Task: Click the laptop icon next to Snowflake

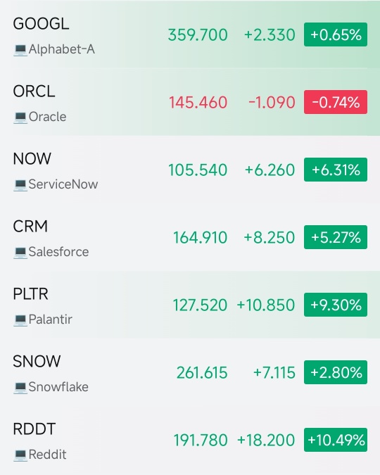Action: coord(20,388)
